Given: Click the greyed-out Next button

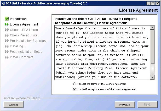Looking at the screenshot, I should click(x=147, y=105).
